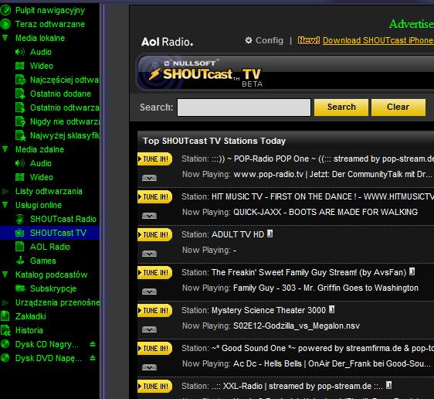Image resolution: width=434 pixels, height=399 pixels.
Task: Click Family Guy - 303 now playing text
Action: pos(326,288)
